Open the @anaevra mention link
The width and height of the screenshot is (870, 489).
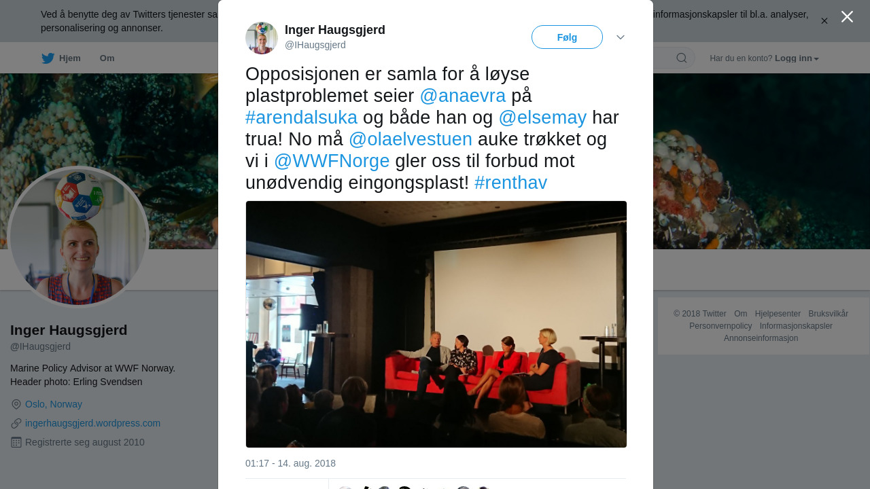pyautogui.click(x=463, y=96)
